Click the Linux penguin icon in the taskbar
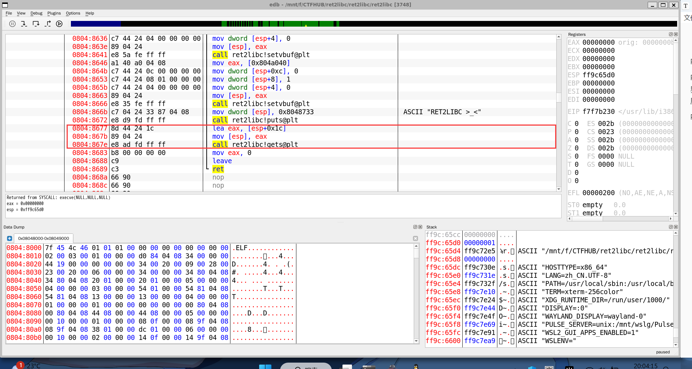 coord(416,366)
